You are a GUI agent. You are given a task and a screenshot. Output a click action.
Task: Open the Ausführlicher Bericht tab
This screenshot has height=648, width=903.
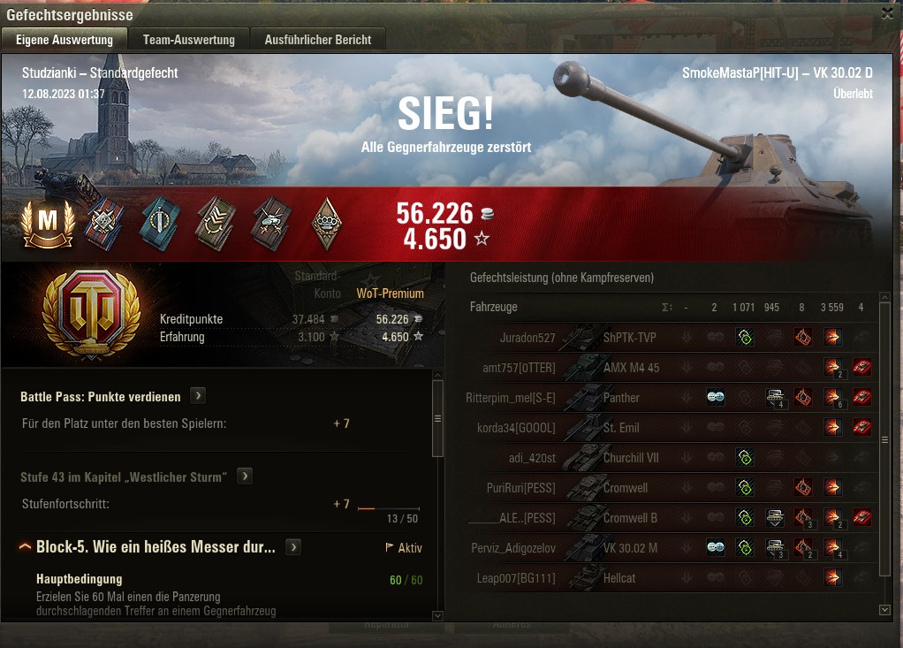[x=318, y=40]
